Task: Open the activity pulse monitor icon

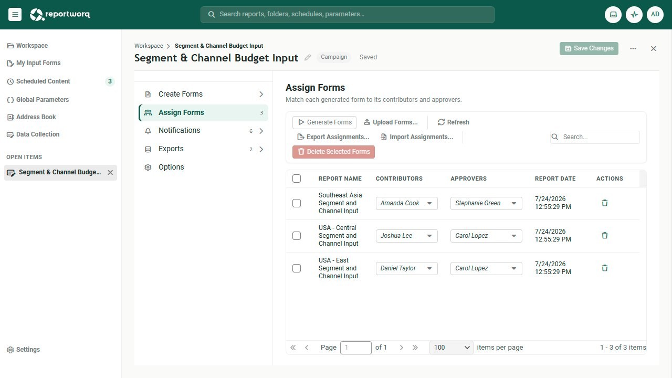Action: pos(634,15)
